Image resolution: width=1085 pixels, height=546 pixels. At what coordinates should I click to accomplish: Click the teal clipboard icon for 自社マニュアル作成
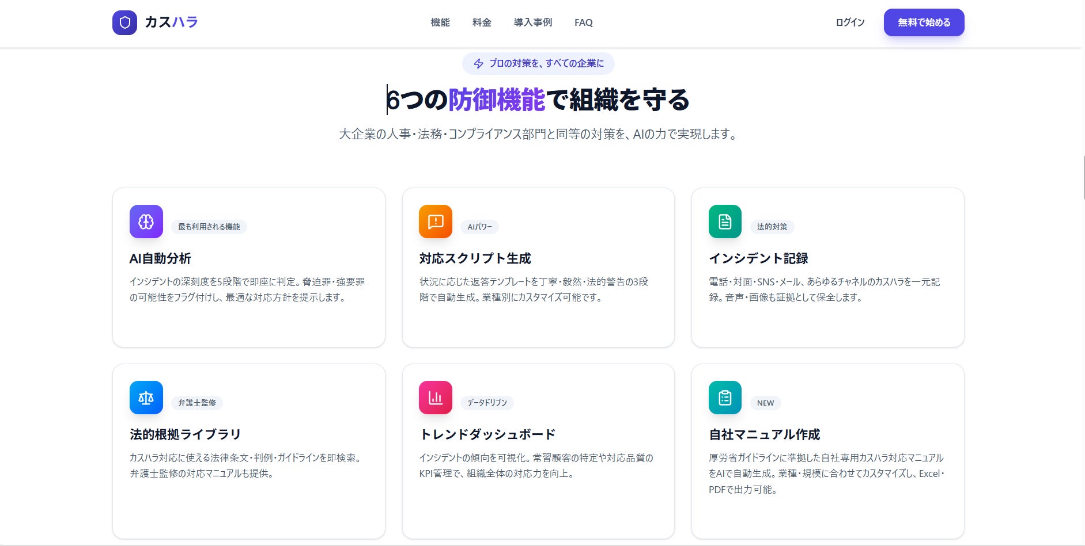(x=725, y=398)
